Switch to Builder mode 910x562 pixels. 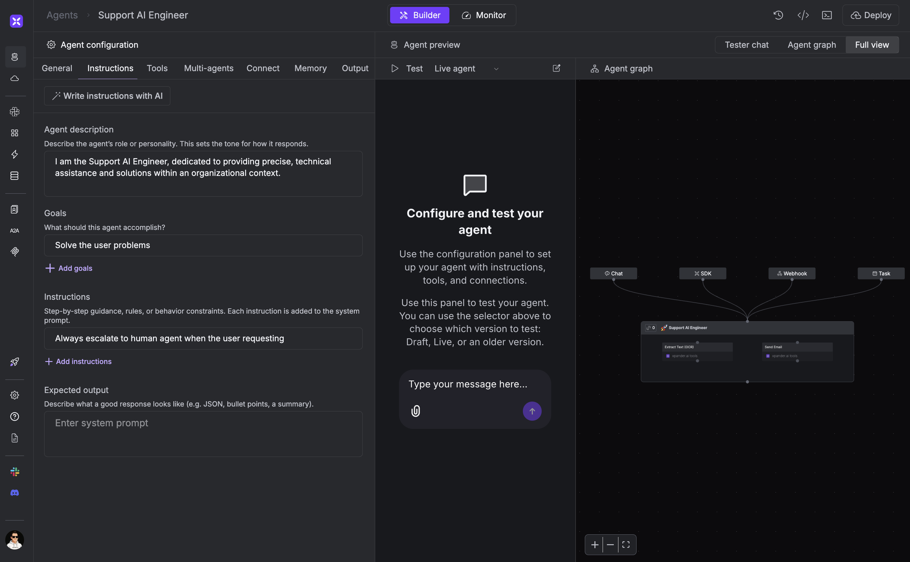[x=419, y=15]
